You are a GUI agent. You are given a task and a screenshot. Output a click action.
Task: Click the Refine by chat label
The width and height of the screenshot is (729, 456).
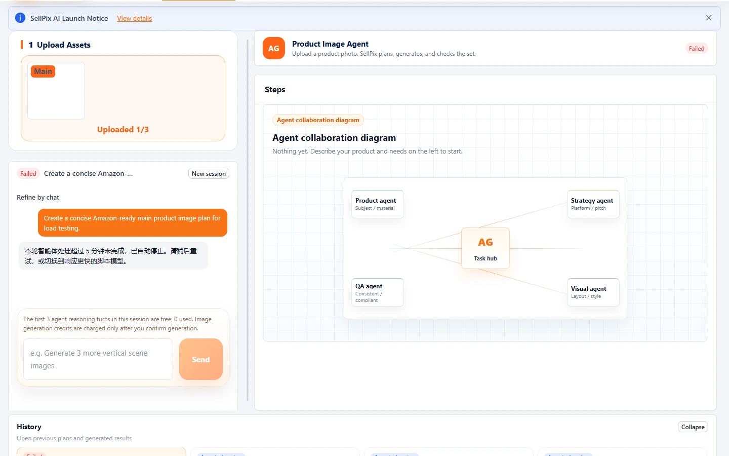[38, 198]
